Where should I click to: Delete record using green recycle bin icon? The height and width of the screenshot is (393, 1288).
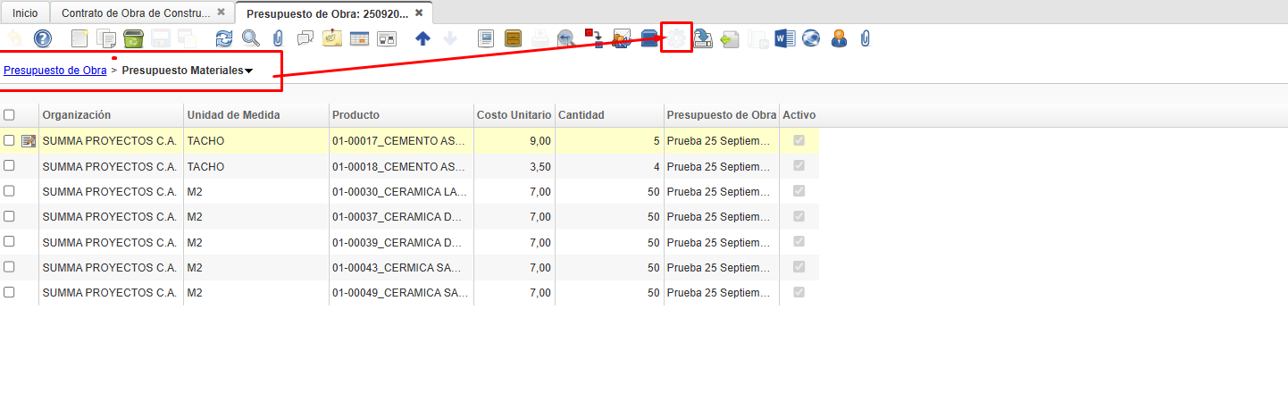point(133,38)
